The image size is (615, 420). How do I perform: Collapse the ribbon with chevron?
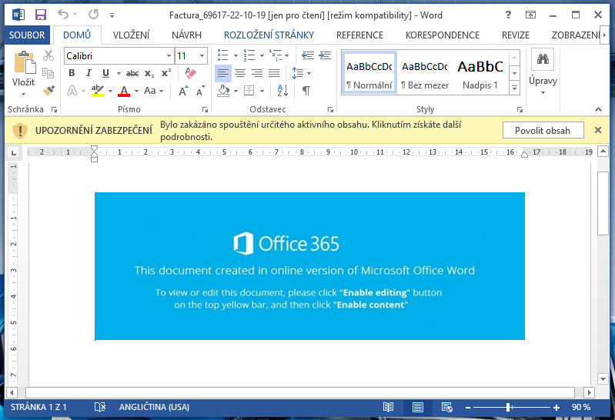598,109
